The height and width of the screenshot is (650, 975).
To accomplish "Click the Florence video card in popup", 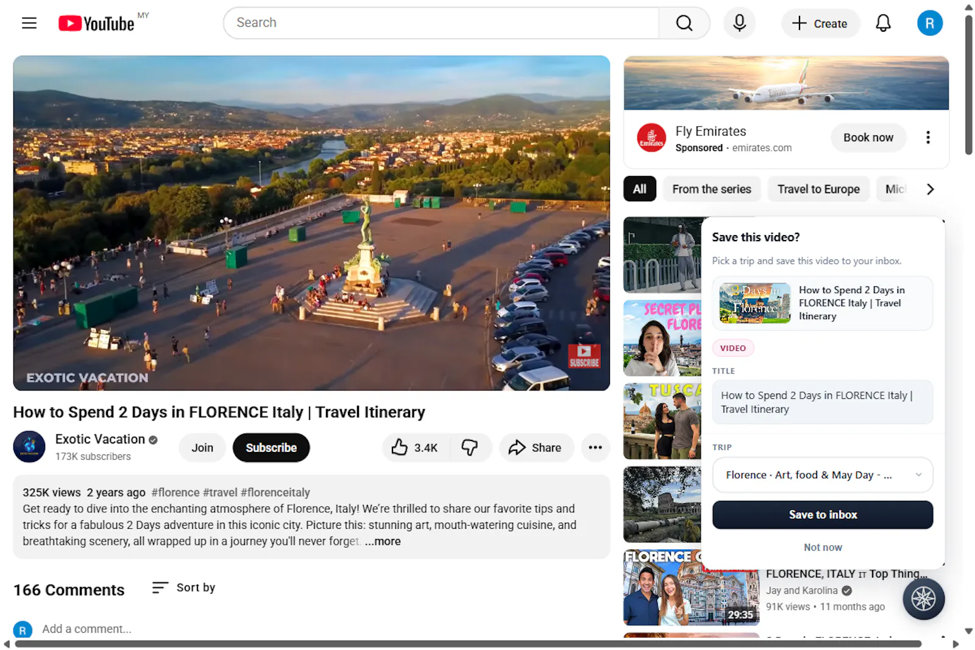I will click(x=822, y=303).
